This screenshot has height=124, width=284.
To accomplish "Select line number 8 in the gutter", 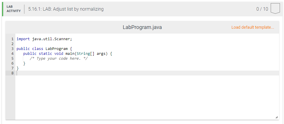I will tap(12, 73).
